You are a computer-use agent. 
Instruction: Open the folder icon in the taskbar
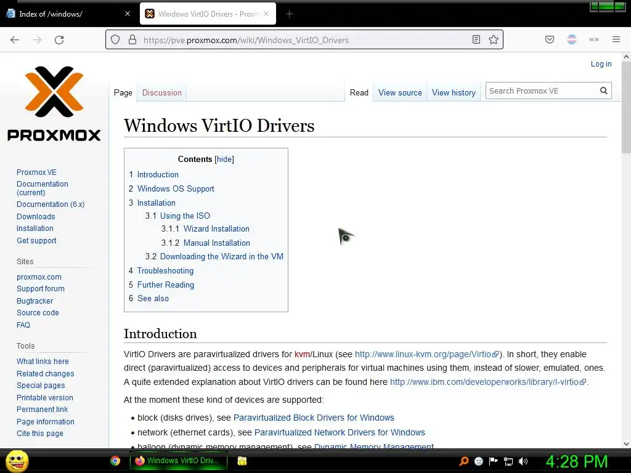pyautogui.click(x=242, y=461)
